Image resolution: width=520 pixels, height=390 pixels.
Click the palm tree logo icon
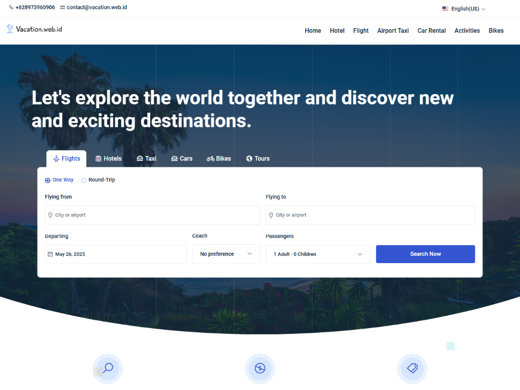(x=10, y=29)
